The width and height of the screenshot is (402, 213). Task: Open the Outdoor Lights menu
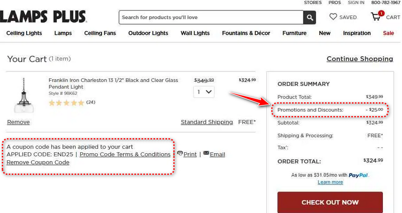pyautogui.click(x=148, y=33)
